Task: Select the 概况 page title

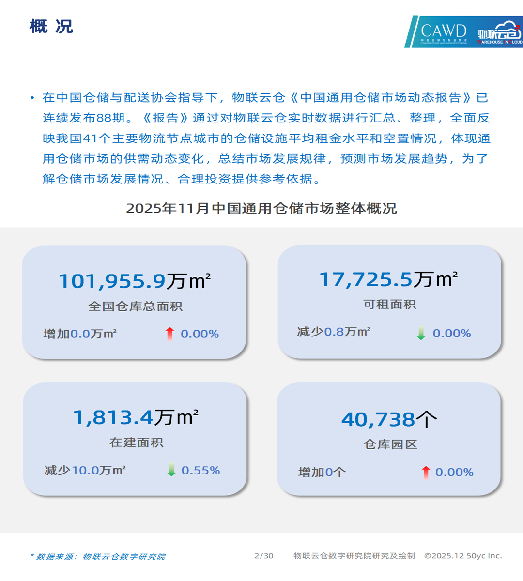Action: pyautogui.click(x=51, y=26)
